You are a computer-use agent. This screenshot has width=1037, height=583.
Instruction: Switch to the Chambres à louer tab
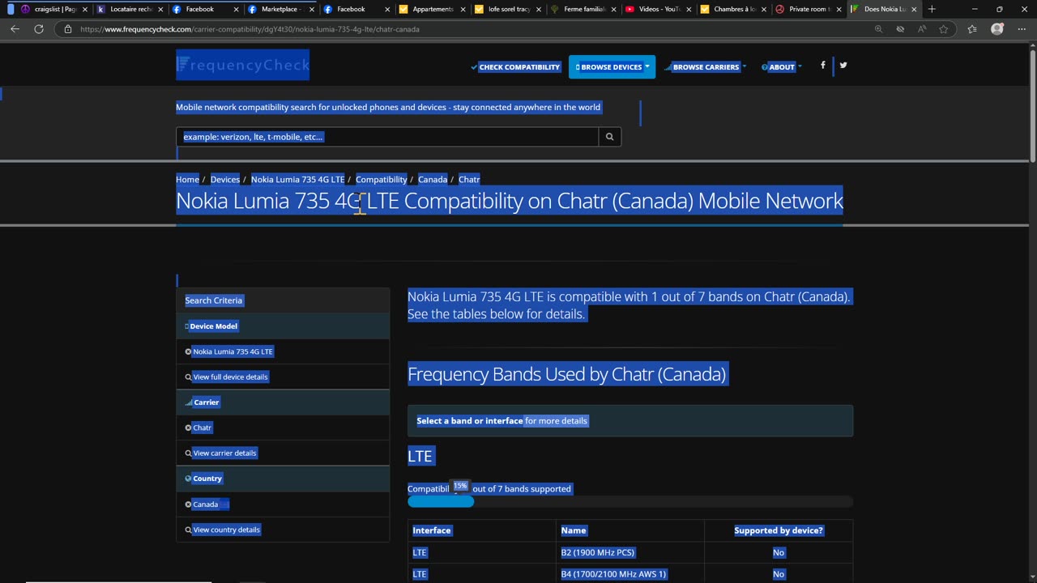(733, 9)
